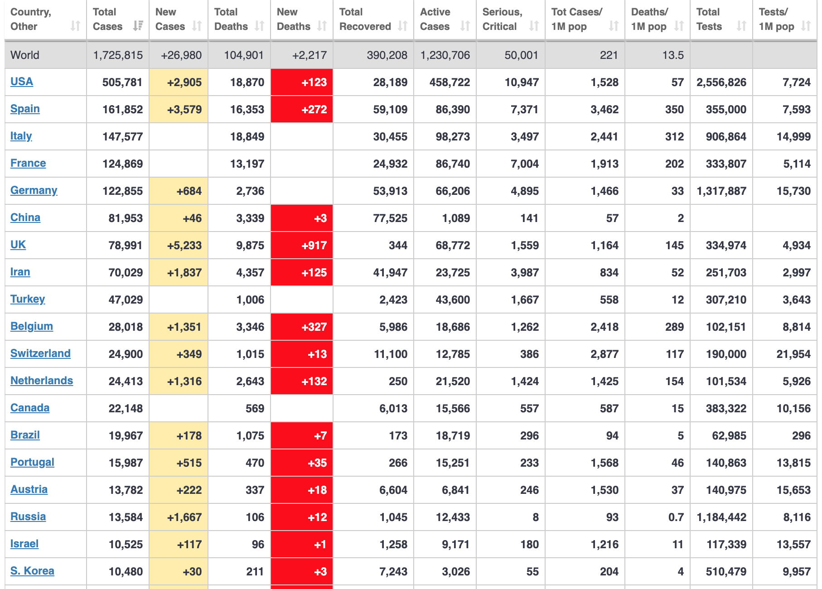
Task: Select USA new deaths +123 cell
Action: 302,82
